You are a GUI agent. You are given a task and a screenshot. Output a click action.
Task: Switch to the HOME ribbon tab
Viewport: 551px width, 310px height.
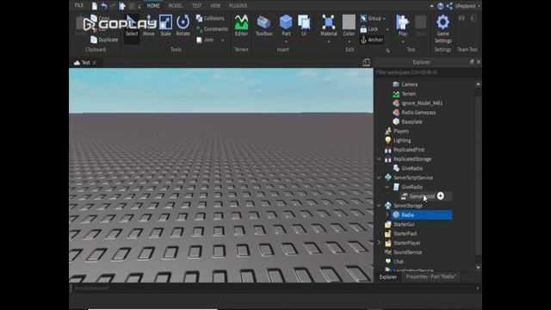point(153,6)
